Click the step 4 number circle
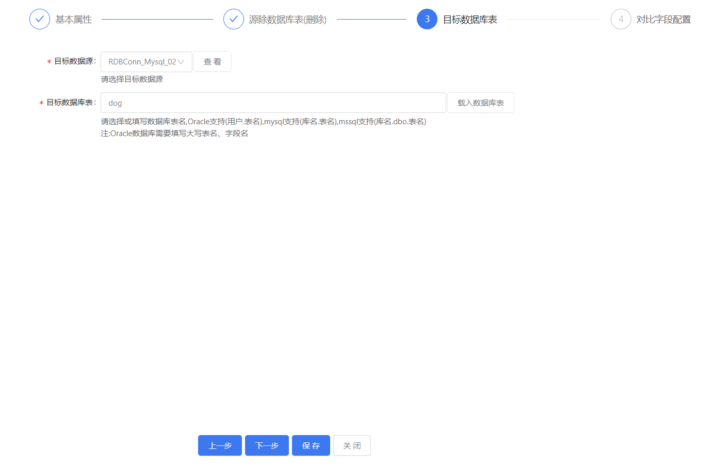Image resolution: width=716 pixels, height=466 pixels. click(621, 19)
